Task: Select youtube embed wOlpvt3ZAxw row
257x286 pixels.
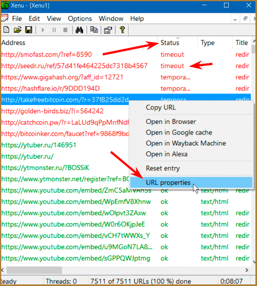Action: click(126, 213)
